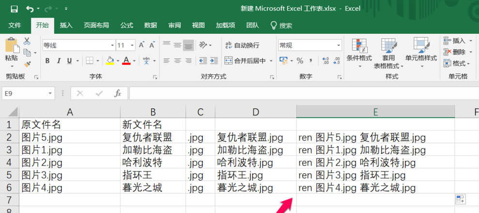Toggle Italic formatting
Viewport: 479px width, 213px height.
tap(59, 61)
